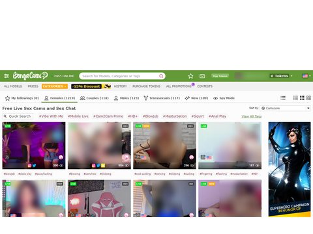Click the Buy Tokens button
This screenshot has width=313, height=234.
[220, 76]
